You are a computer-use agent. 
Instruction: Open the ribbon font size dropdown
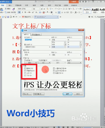pos(39,9)
